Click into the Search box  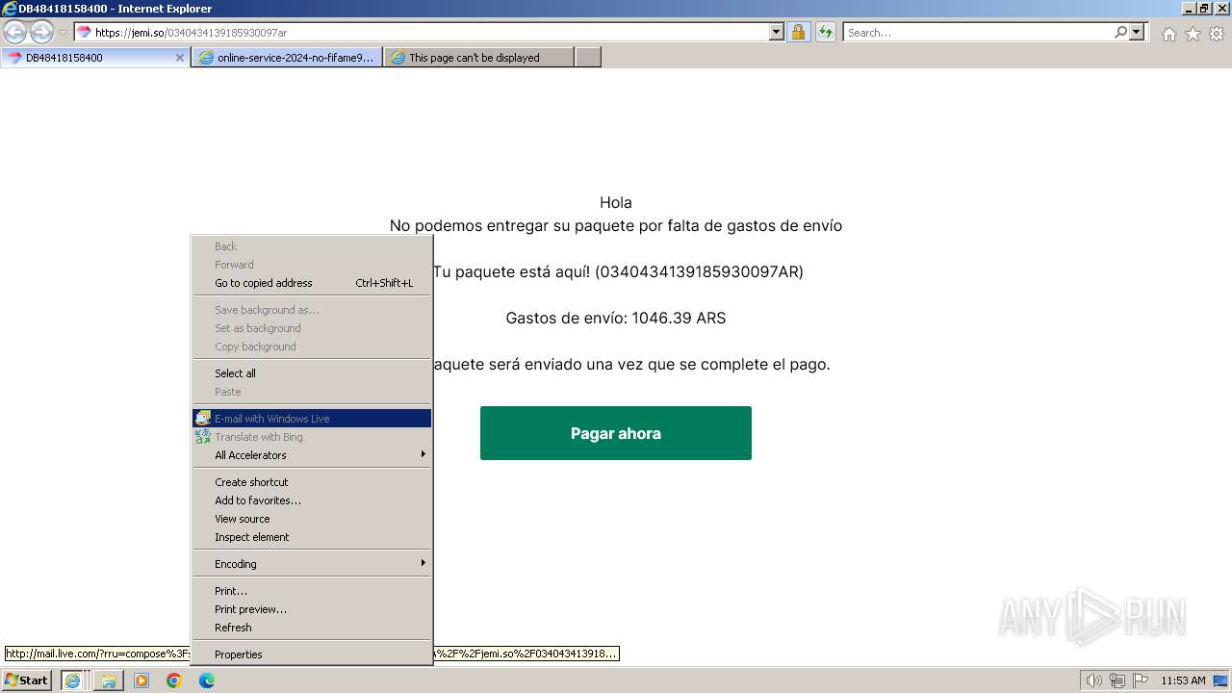(977, 33)
